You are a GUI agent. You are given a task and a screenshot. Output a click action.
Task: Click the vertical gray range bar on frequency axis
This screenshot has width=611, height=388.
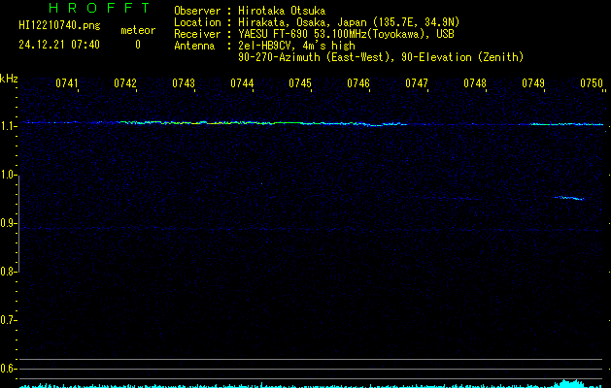[x=18, y=224]
